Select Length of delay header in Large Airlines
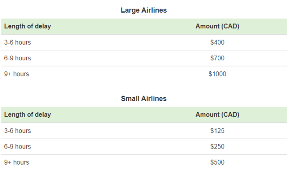 click(27, 26)
